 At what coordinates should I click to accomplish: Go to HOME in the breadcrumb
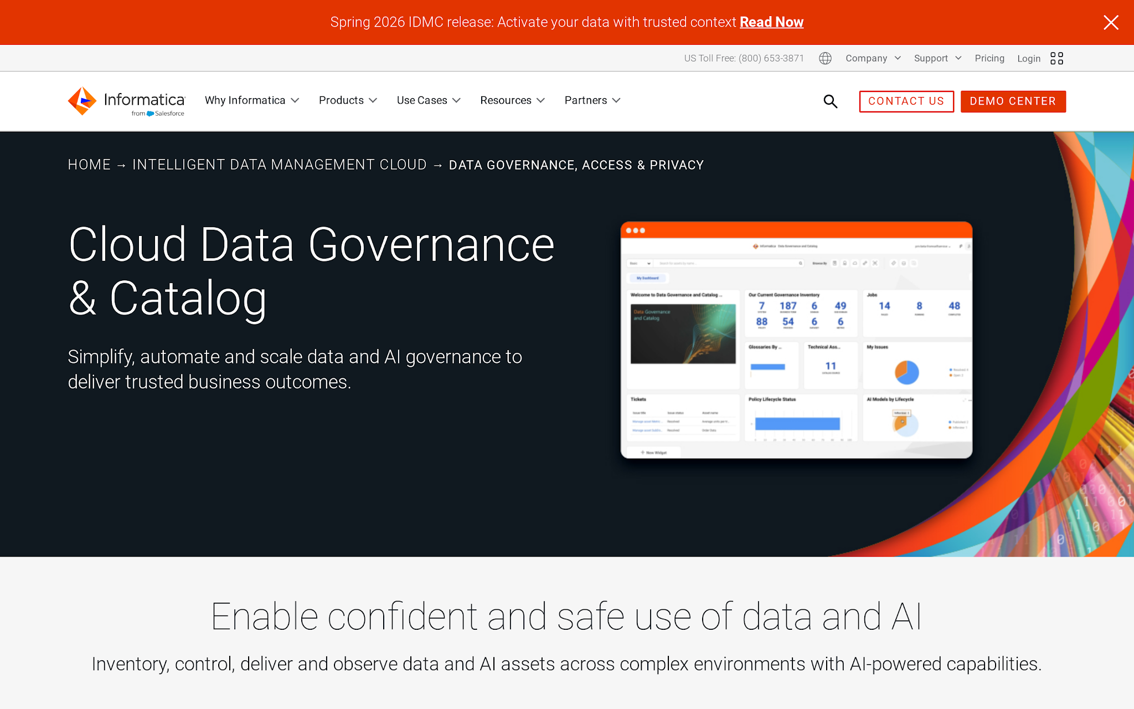point(89,165)
